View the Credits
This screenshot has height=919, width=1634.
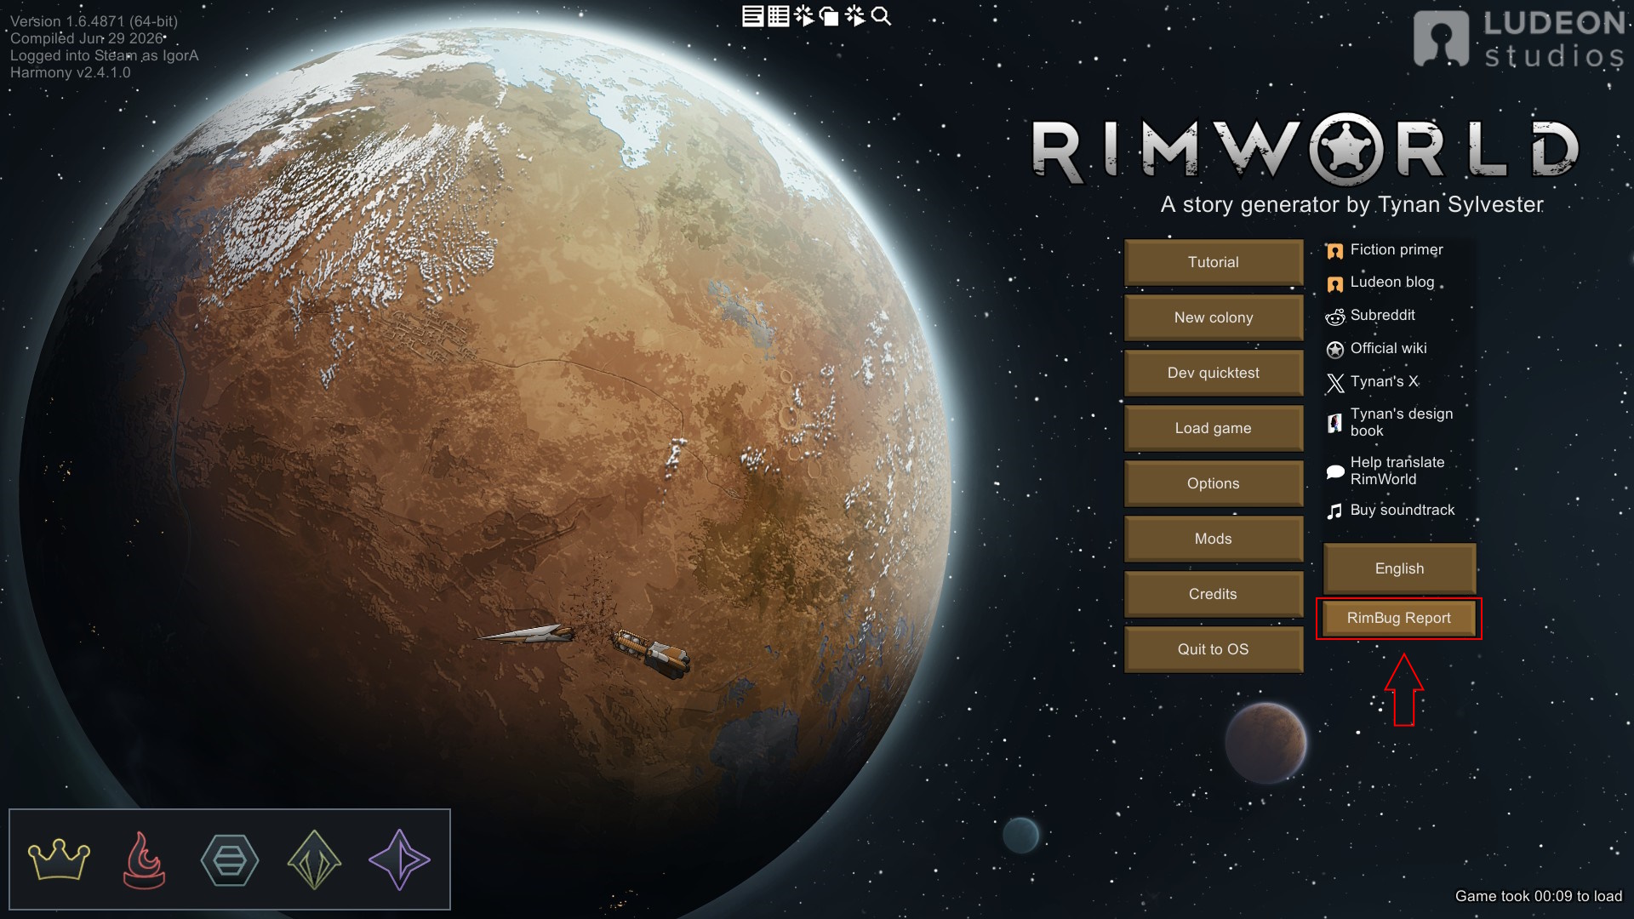coord(1214,594)
